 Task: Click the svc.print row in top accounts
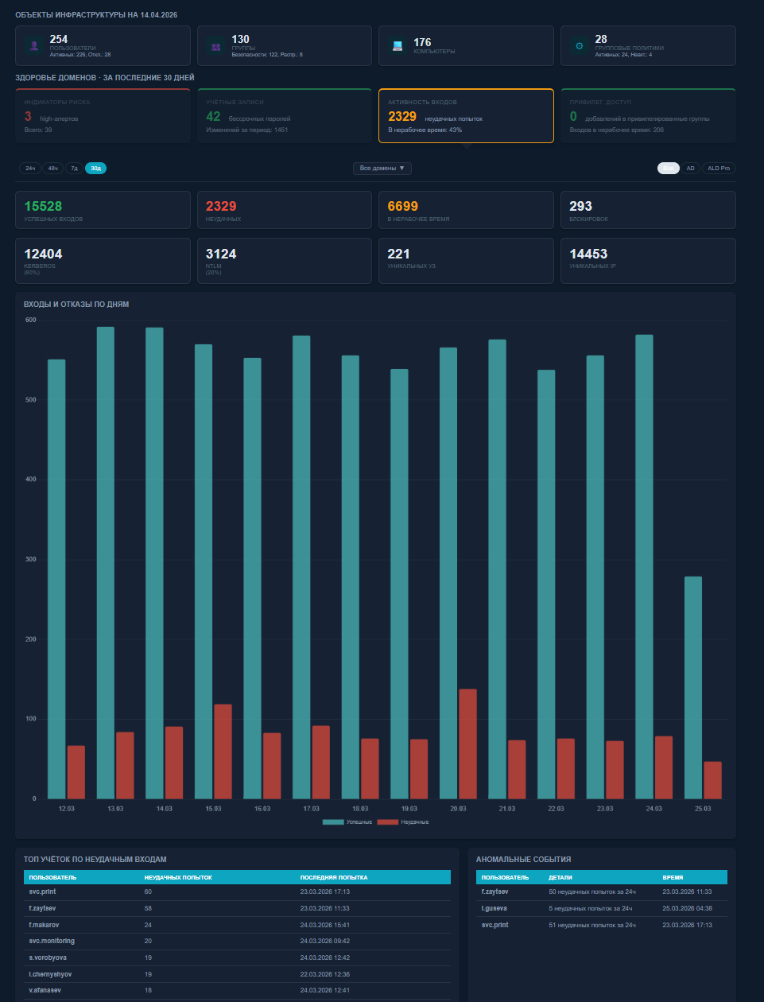click(x=237, y=892)
